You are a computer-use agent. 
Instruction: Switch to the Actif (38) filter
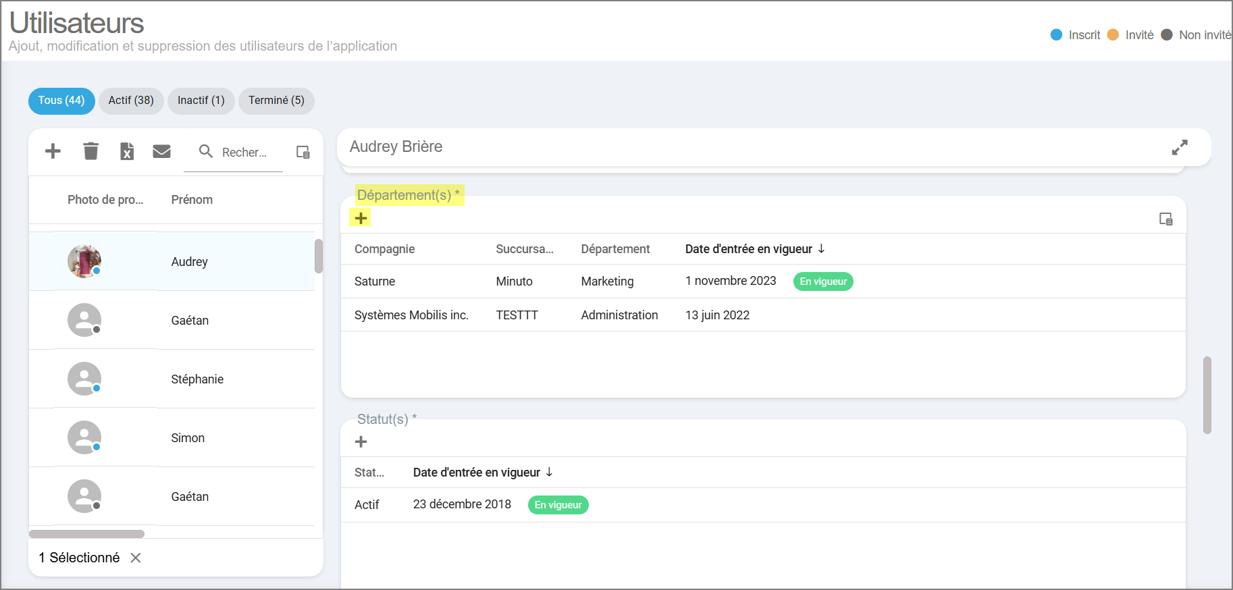click(131, 101)
